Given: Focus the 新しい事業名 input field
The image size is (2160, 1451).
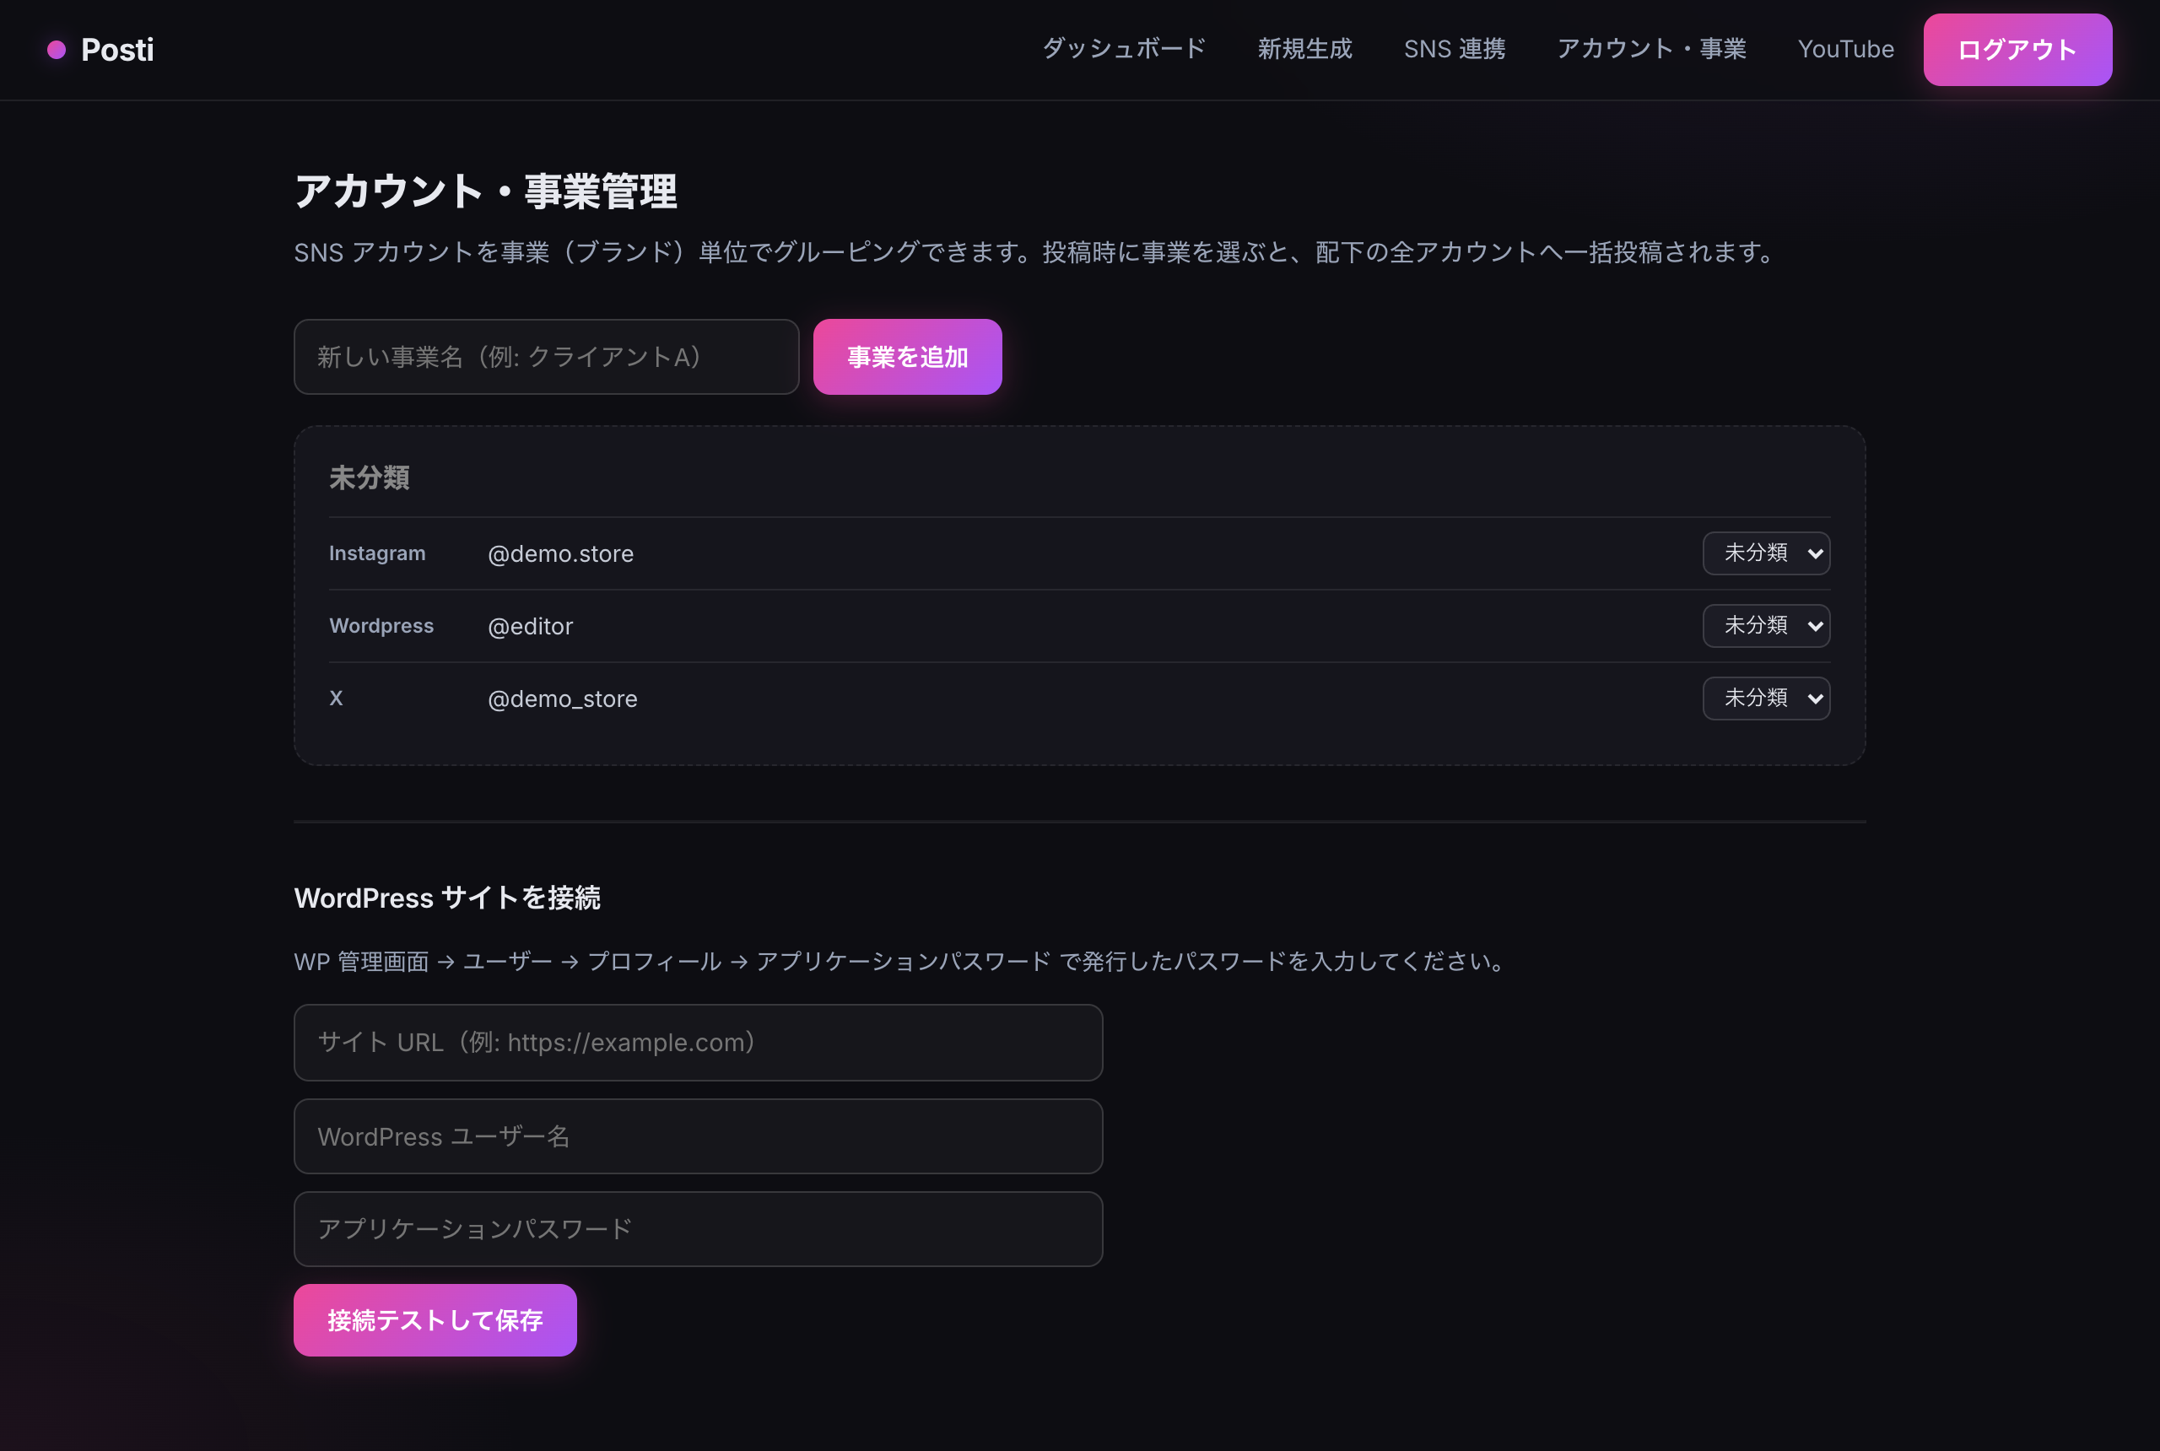Looking at the screenshot, I should pos(546,357).
